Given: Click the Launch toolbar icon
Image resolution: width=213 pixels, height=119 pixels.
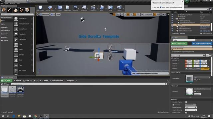Looking at the screenshot, I should (x=119, y=8).
